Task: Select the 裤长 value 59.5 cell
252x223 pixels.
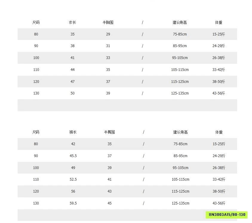Action: pos(73,203)
